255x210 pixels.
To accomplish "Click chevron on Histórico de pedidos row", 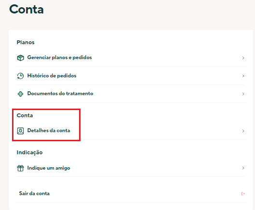I will (x=243, y=76).
